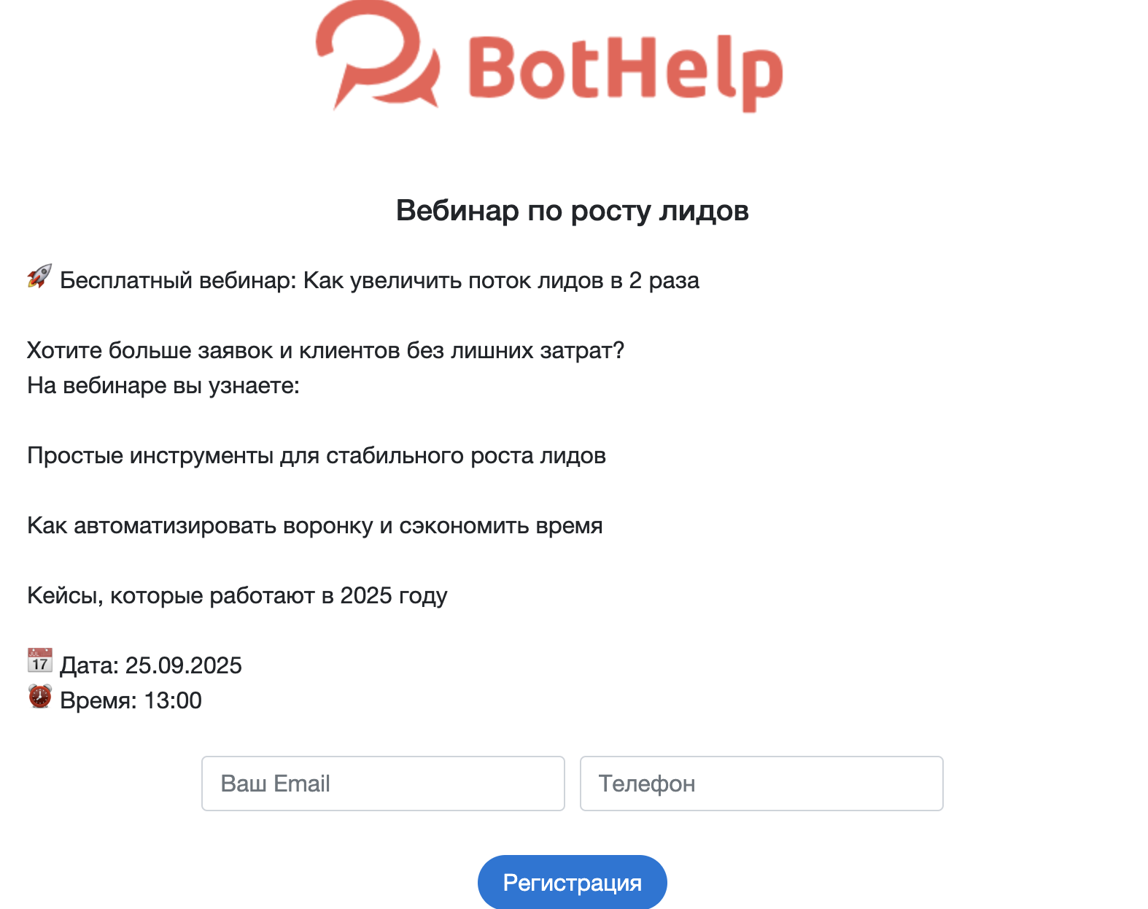The image size is (1148, 909).
Task: Click the line Кейсы, которые работают в 2025
Action: [x=237, y=596]
